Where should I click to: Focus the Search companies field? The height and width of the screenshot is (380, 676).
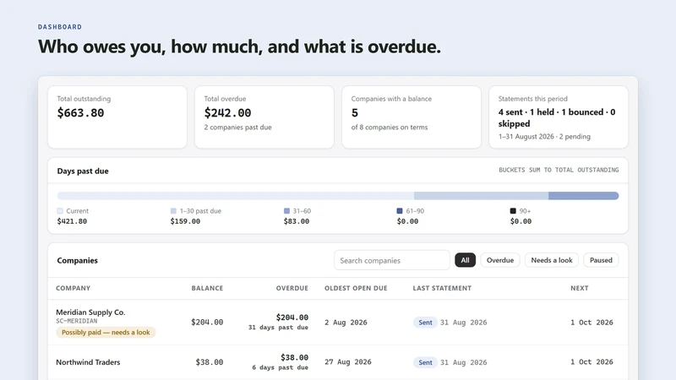click(392, 260)
